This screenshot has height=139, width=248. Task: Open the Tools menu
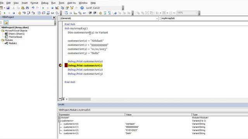(62, 3)
